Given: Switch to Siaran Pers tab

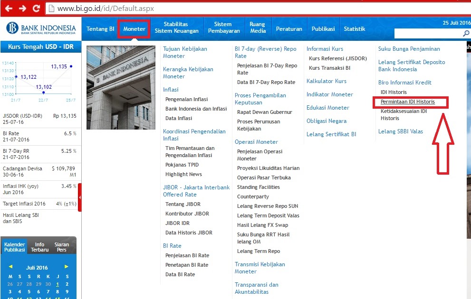Looking at the screenshot, I should point(62,247).
